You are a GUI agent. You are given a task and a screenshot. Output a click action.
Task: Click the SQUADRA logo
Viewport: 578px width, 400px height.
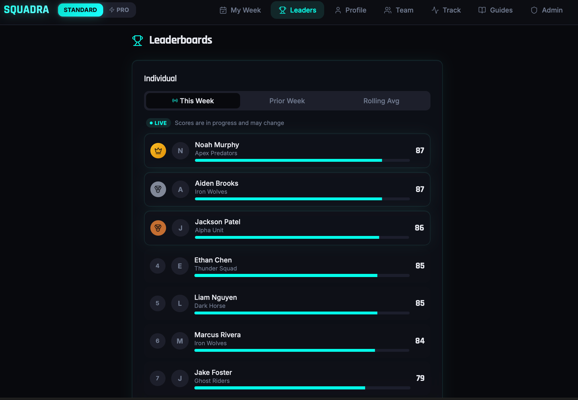(26, 10)
